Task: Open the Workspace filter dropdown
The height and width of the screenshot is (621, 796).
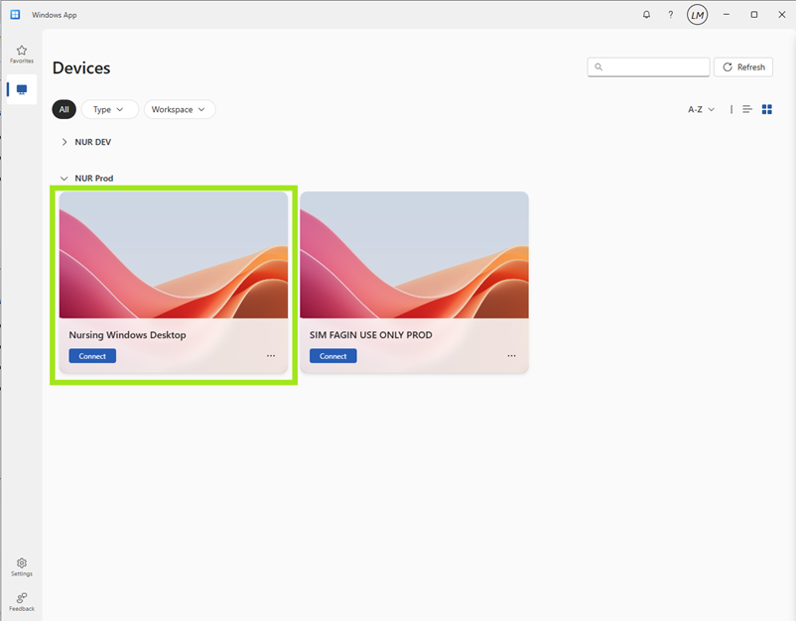Action: click(x=179, y=109)
